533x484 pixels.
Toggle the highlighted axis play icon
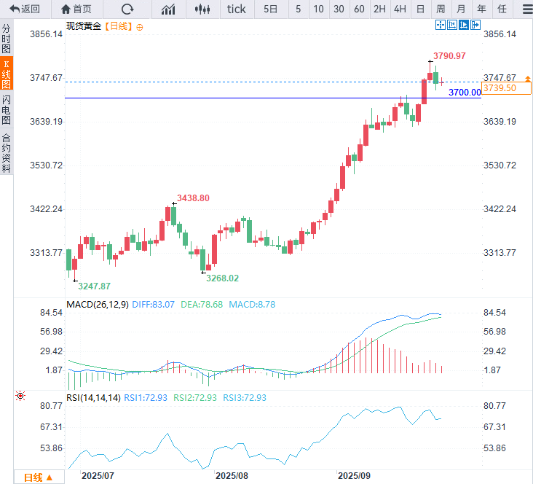pyautogui.click(x=464, y=25)
